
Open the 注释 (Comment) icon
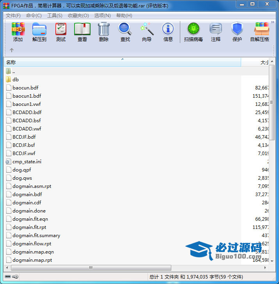point(216,29)
